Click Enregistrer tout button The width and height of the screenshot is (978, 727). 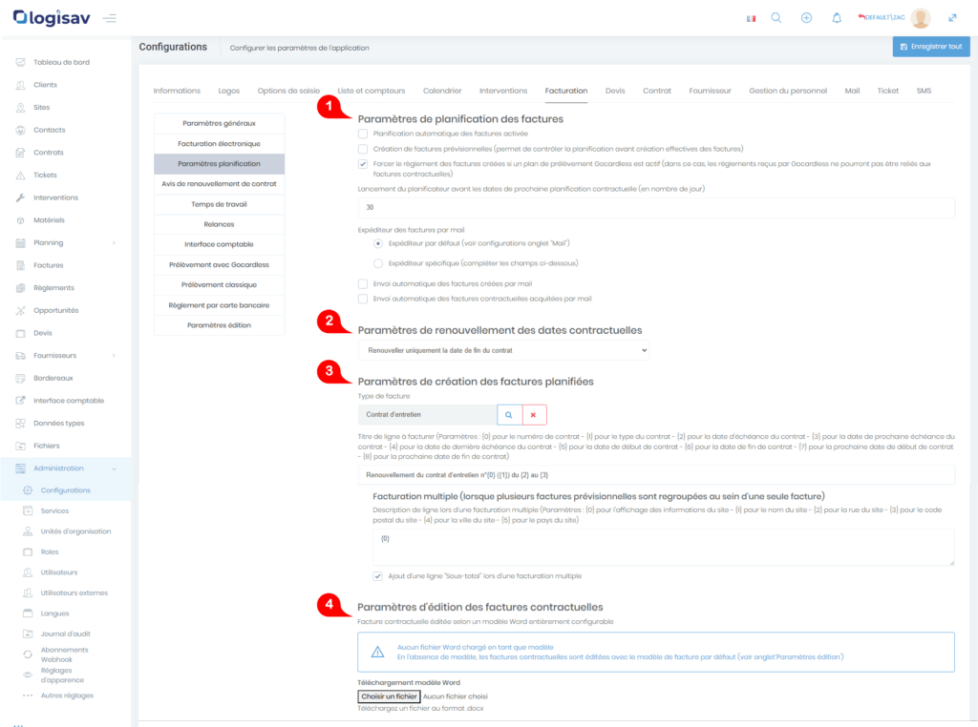tap(931, 47)
